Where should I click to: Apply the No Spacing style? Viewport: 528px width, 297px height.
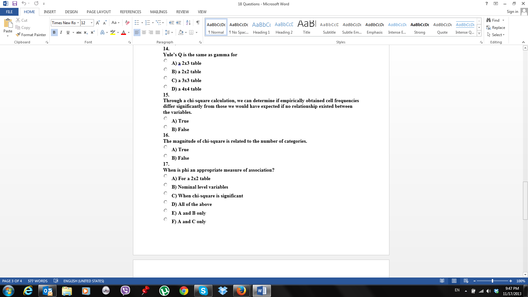239,27
